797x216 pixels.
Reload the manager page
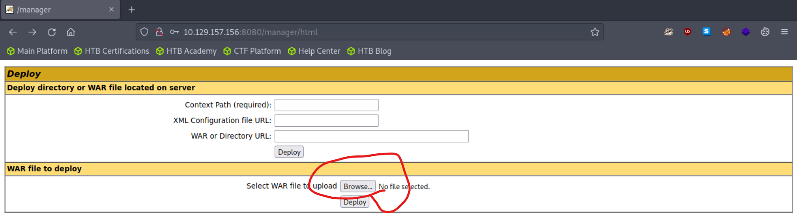coord(52,32)
